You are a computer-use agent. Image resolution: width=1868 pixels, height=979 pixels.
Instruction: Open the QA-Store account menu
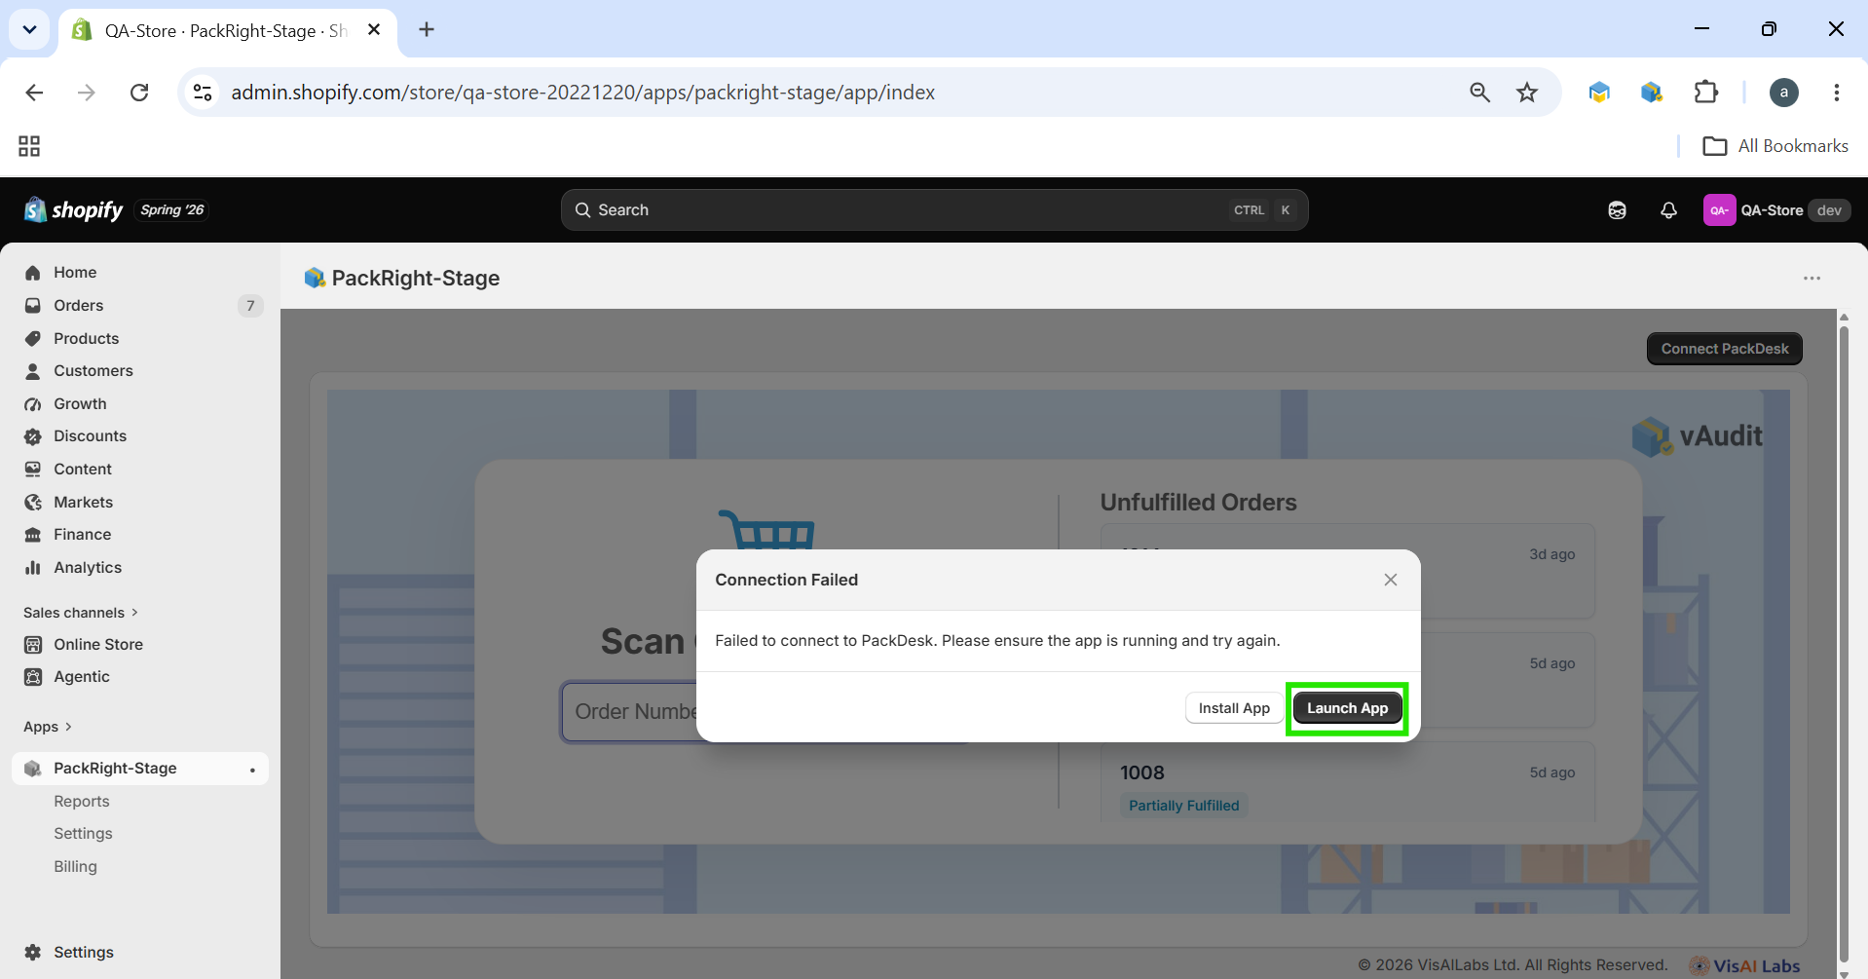[x=1776, y=210]
